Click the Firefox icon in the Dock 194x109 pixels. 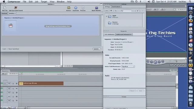(191, 21)
